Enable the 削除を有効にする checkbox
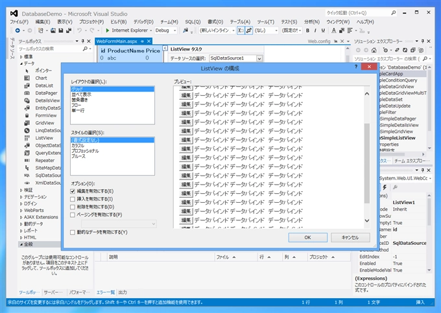This screenshot has height=313, width=441. [x=73, y=207]
